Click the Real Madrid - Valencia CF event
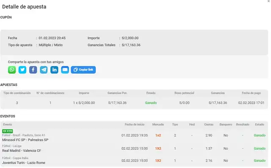The image size is (271, 168). click(22, 151)
